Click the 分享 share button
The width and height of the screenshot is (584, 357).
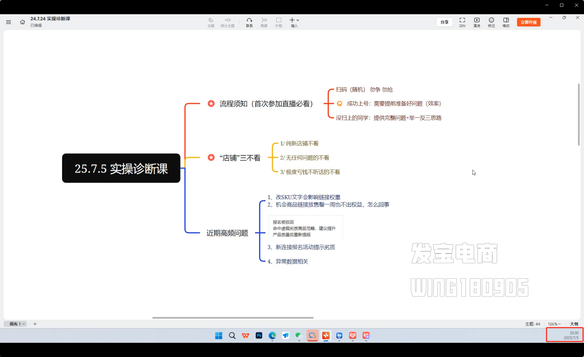click(444, 22)
